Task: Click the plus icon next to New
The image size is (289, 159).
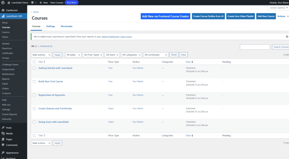Action: click(x=41, y=3)
